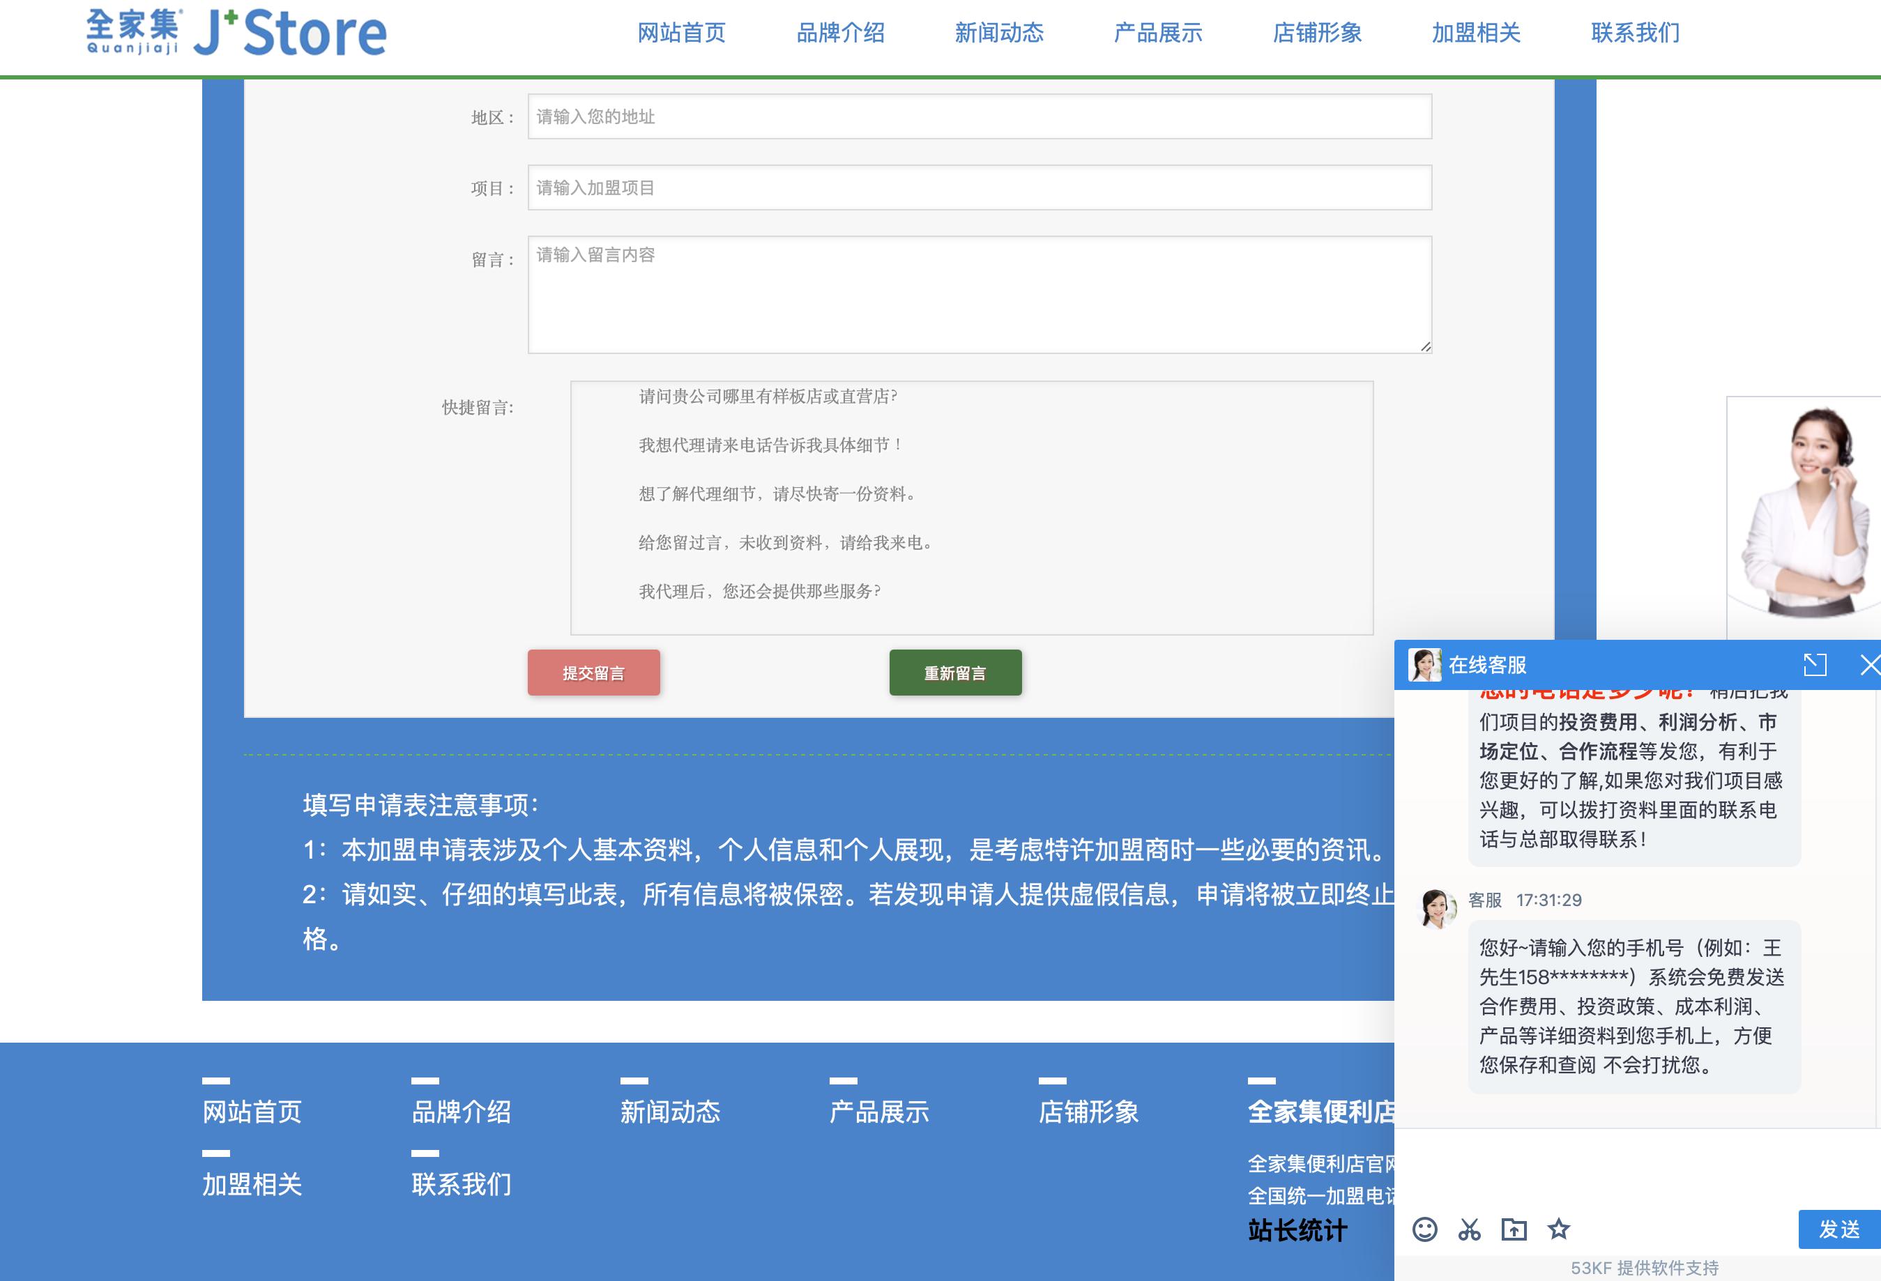The width and height of the screenshot is (1881, 1281).
Task: Switch to the 新闻动态 nav item
Action: [1000, 33]
